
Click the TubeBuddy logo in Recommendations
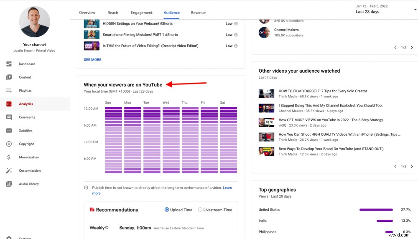click(92, 210)
